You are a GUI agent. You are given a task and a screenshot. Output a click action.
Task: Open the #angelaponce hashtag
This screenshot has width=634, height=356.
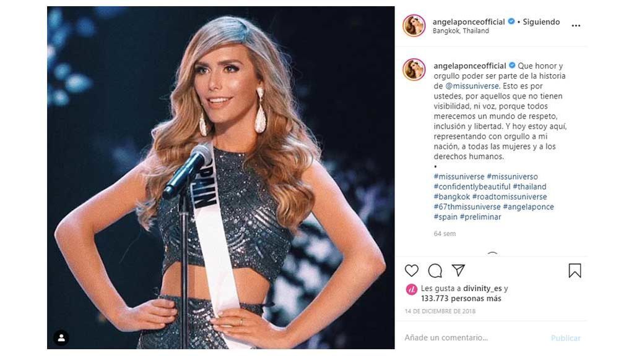[529, 206]
